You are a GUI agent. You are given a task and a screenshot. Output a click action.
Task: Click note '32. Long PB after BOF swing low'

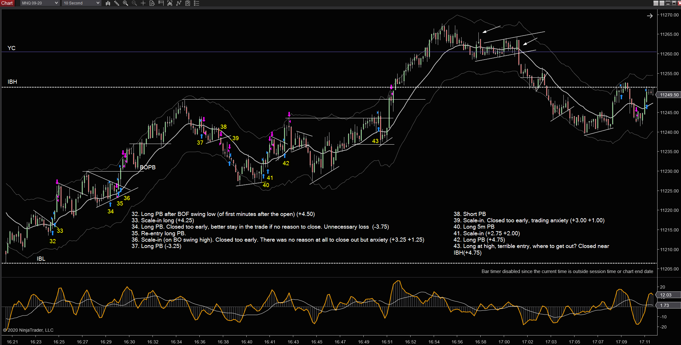(223, 214)
